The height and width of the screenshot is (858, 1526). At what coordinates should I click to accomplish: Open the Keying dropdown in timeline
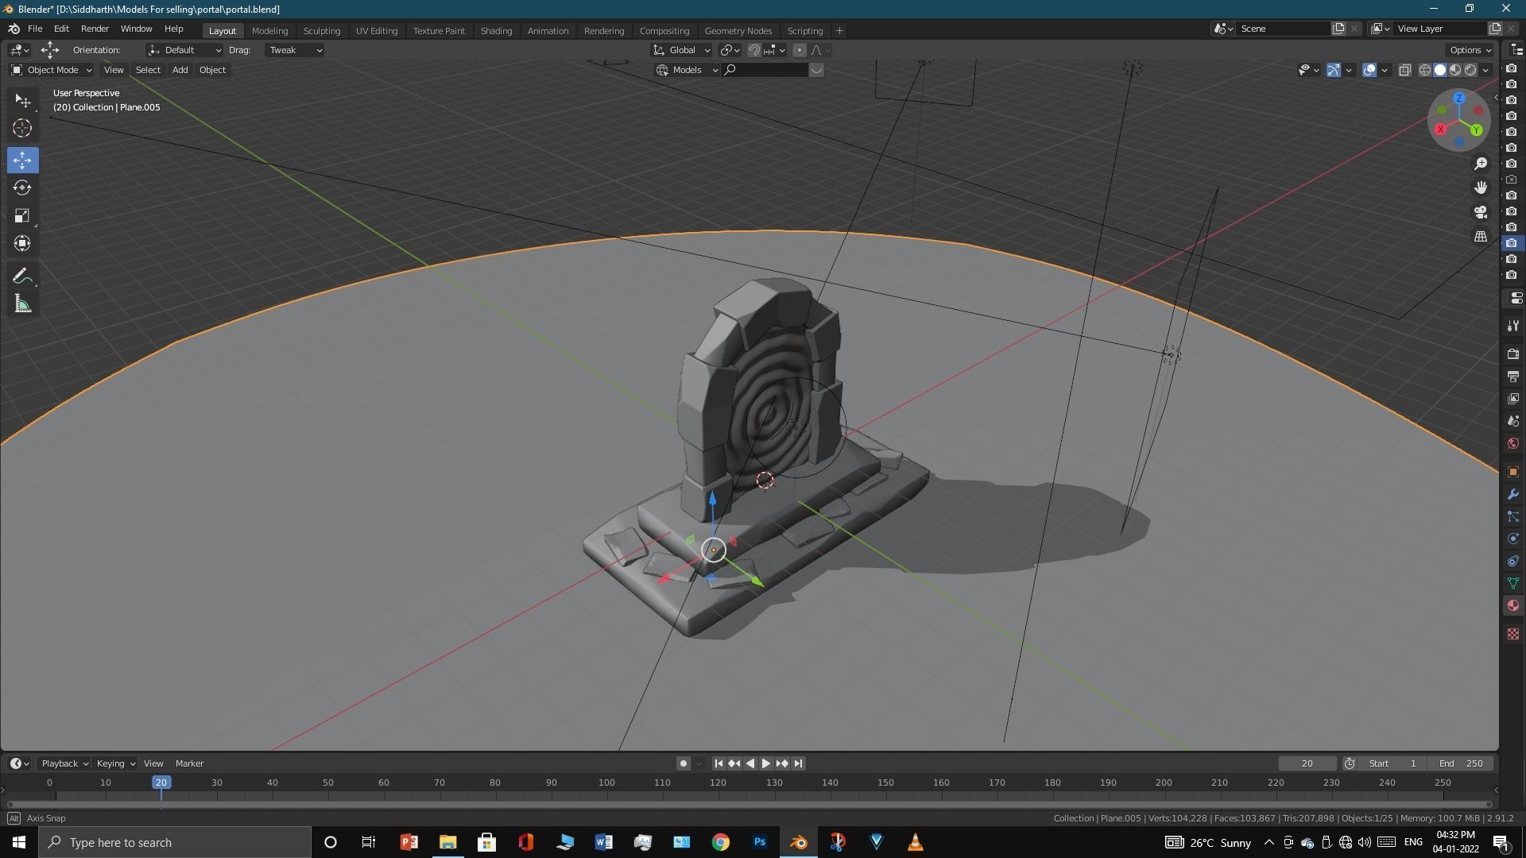[115, 763]
